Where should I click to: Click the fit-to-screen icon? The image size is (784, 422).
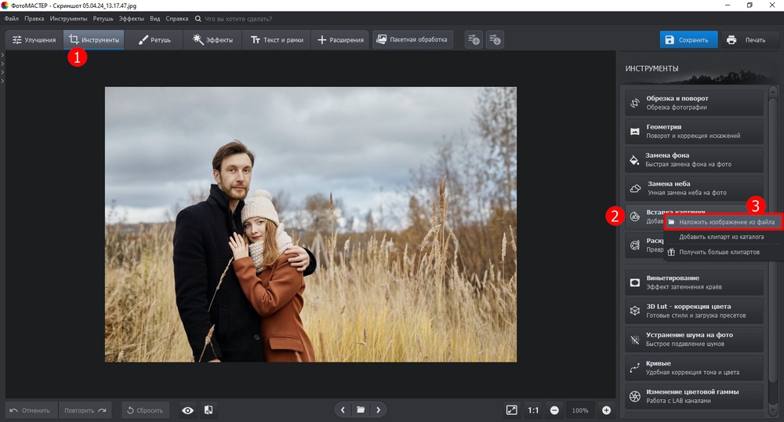pos(511,410)
